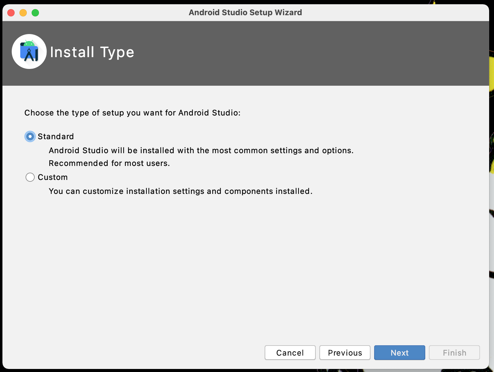Click the Android Studio logo icon
This screenshot has height=372, width=494.
tap(29, 52)
